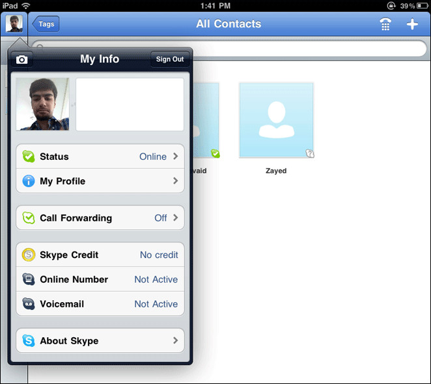The image size is (431, 384).
Task: Tap the blue info icon for My Profile
Action: (x=28, y=181)
